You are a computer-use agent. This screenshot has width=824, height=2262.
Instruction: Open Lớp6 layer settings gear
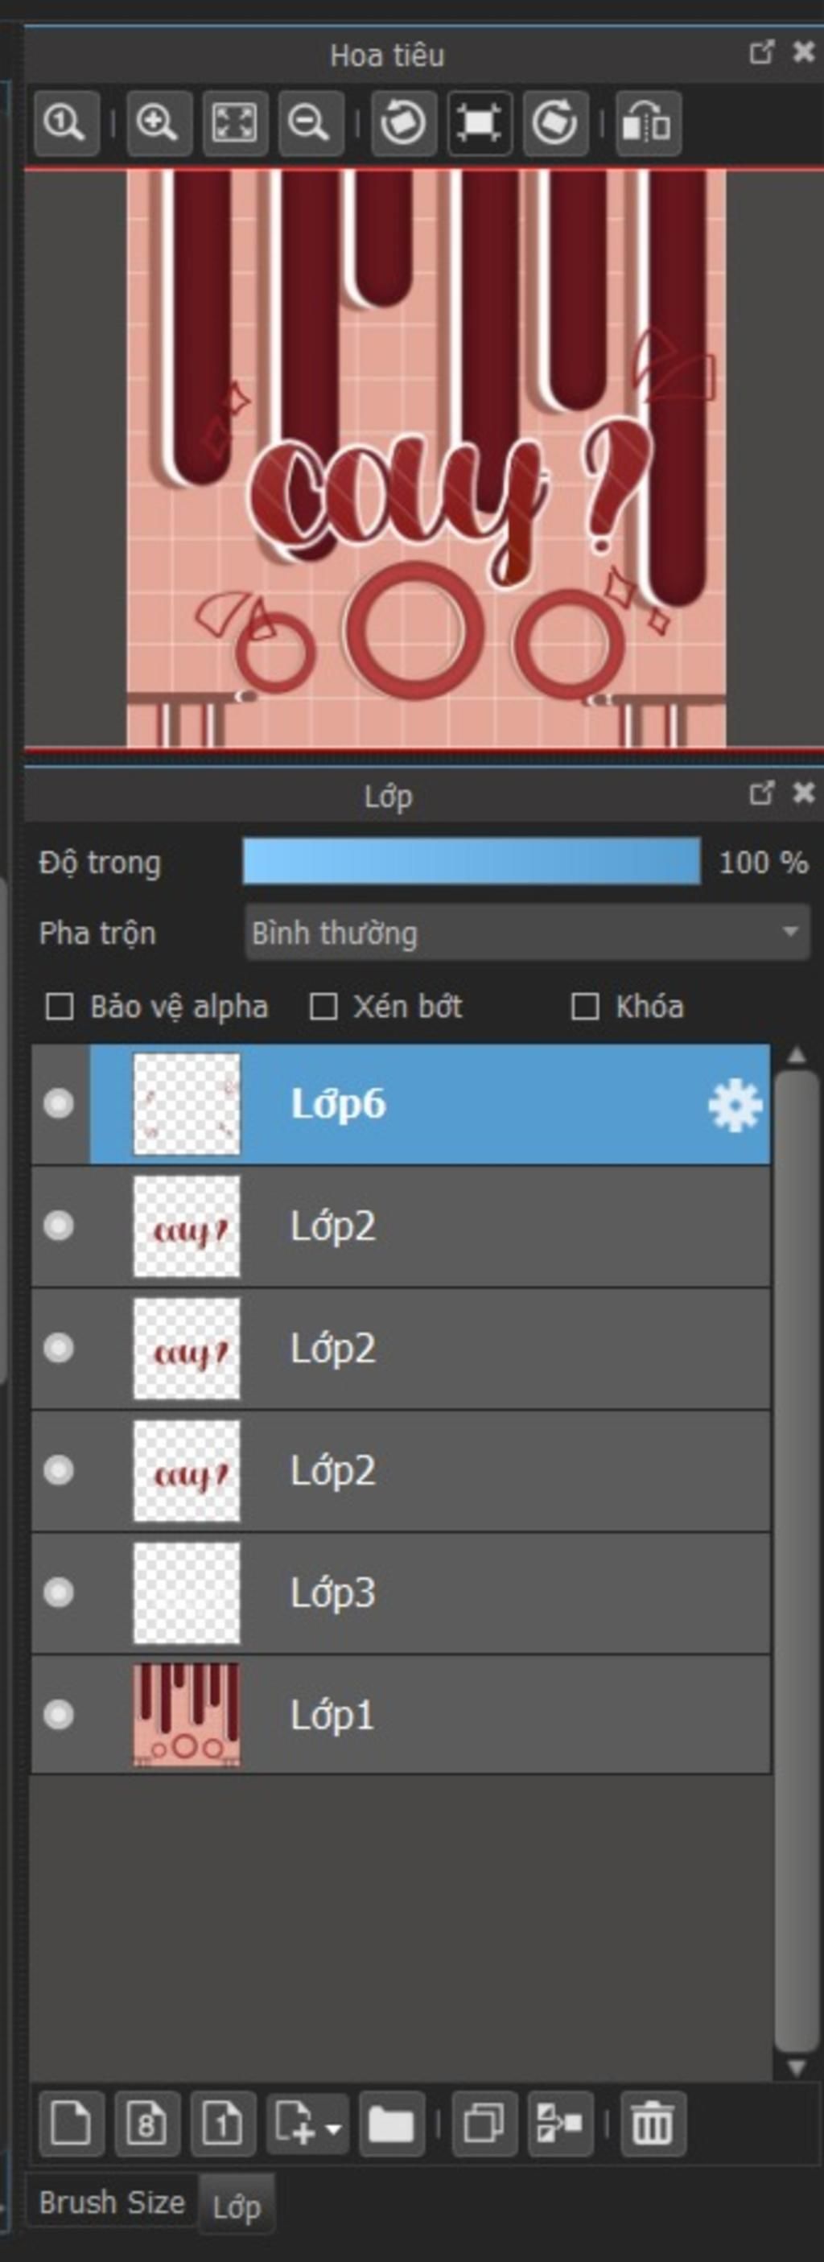pos(735,1105)
